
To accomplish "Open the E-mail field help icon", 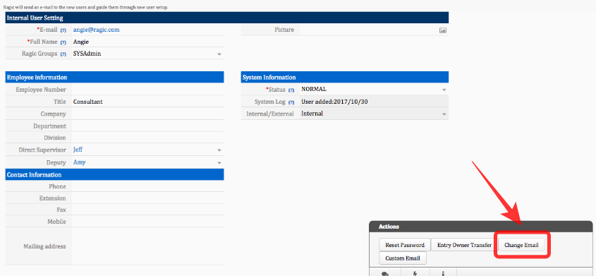I will click(63, 30).
